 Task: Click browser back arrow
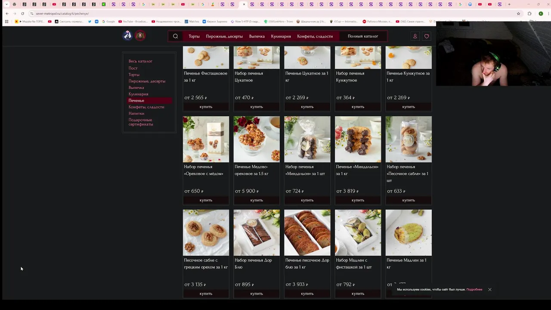click(7, 13)
